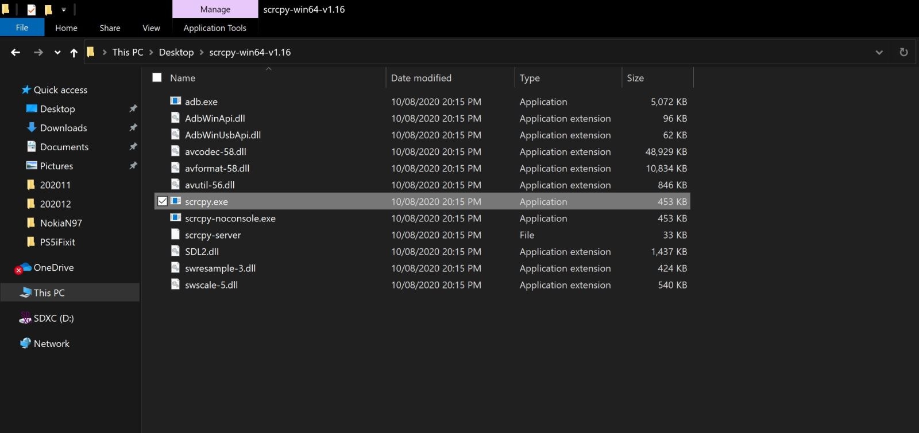Click the Properties quick toolbar icon
This screenshot has width=919, height=433.
pyautogui.click(x=31, y=9)
